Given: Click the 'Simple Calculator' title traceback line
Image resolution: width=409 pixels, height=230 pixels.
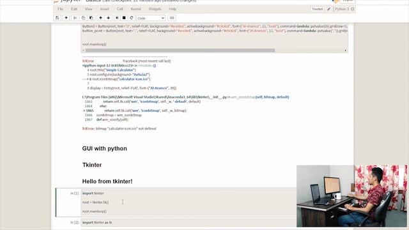Looking at the screenshot, I should pyautogui.click(x=111, y=70).
